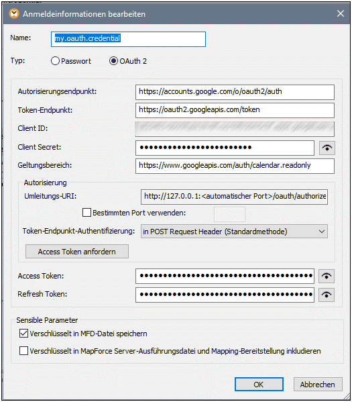Click the 'Autorisierung' group label
352x402 pixels.
[x=46, y=183]
